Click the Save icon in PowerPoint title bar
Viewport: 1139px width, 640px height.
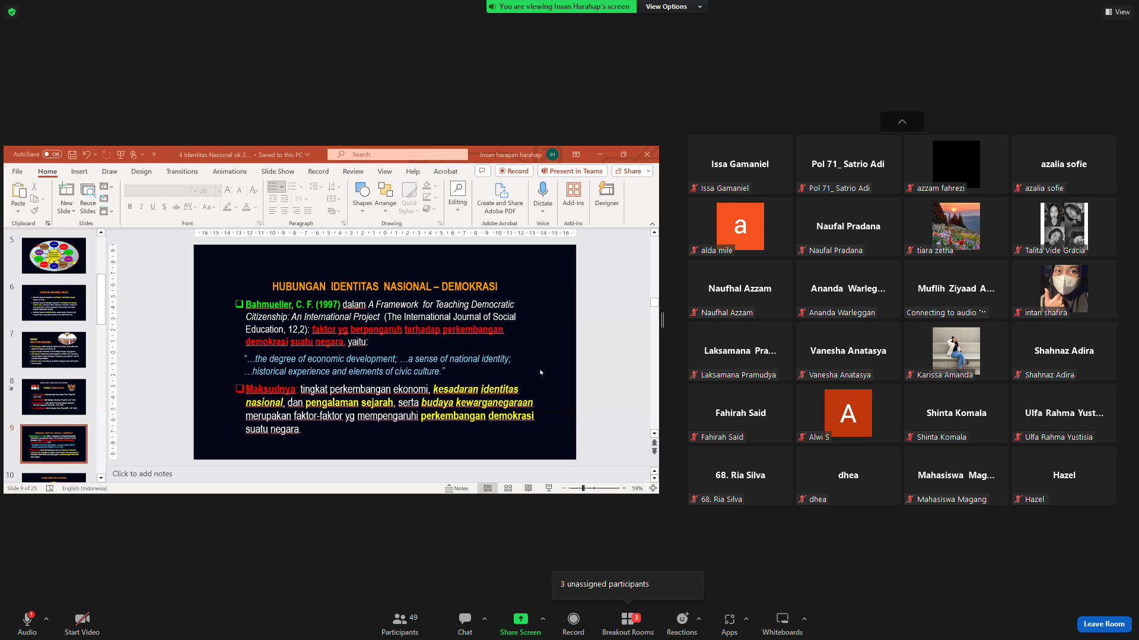tap(72, 155)
